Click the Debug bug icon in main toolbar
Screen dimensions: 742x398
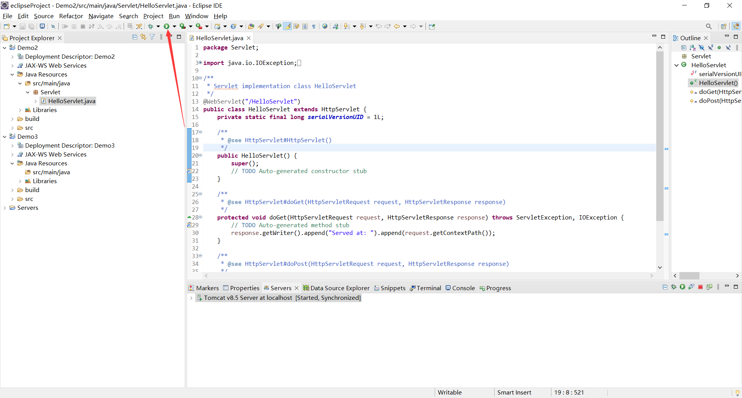point(151,26)
